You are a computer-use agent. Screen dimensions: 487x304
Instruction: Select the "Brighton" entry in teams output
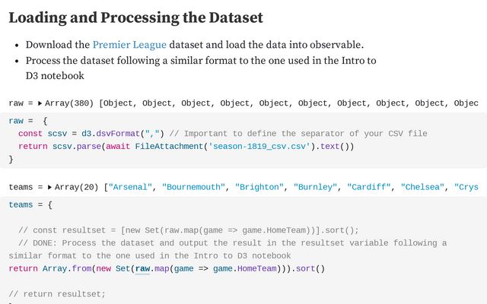tap(259, 188)
